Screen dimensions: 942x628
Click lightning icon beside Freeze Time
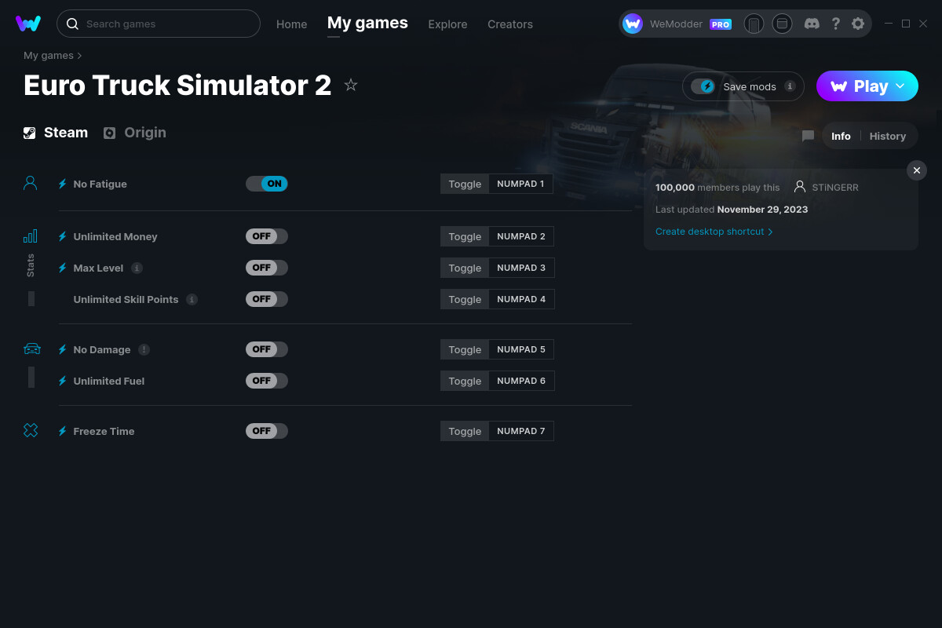pos(63,431)
